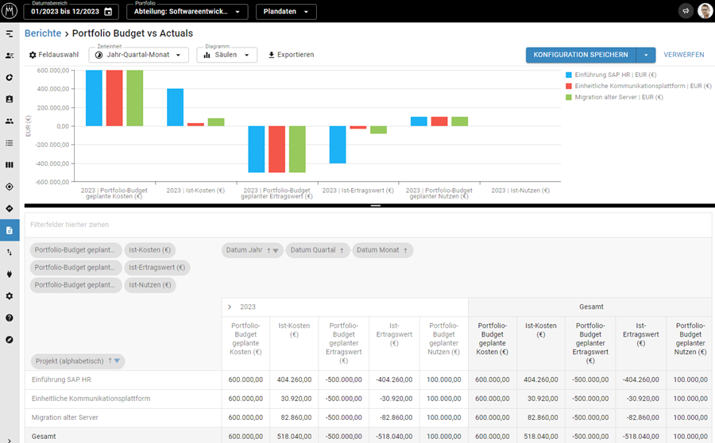The height and width of the screenshot is (443, 715).
Task: Open the compass sidebar icon
Action: (x=9, y=340)
